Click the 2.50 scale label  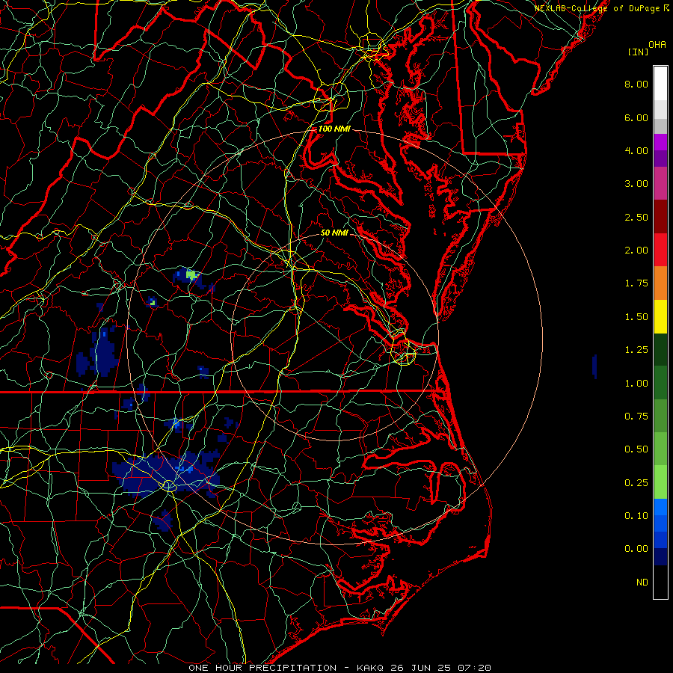[x=636, y=217]
